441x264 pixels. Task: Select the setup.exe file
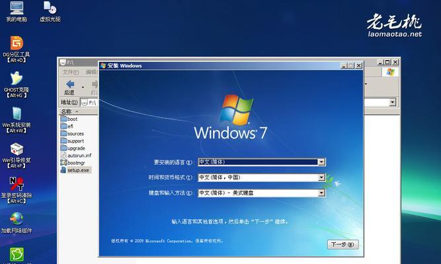click(75, 170)
